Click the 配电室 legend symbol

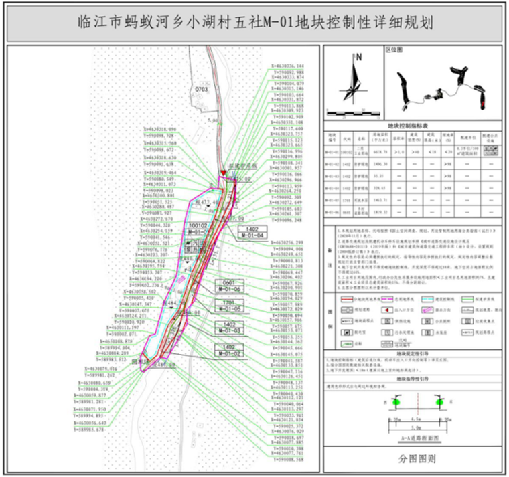pos(347,332)
